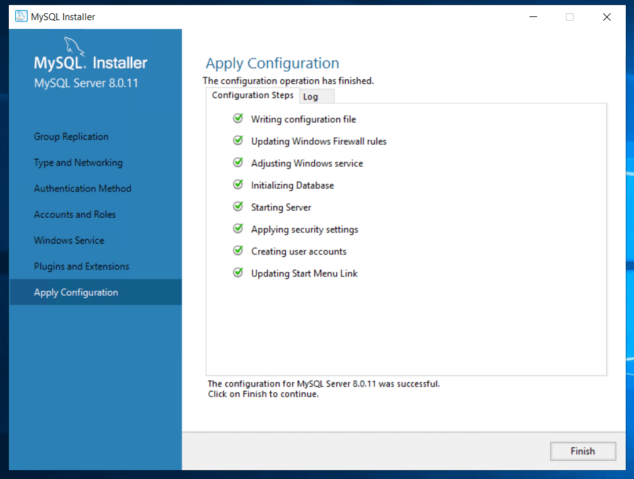Open Plugins and Extensions step
The image size is (634, 479).
[x=81, y=266]
